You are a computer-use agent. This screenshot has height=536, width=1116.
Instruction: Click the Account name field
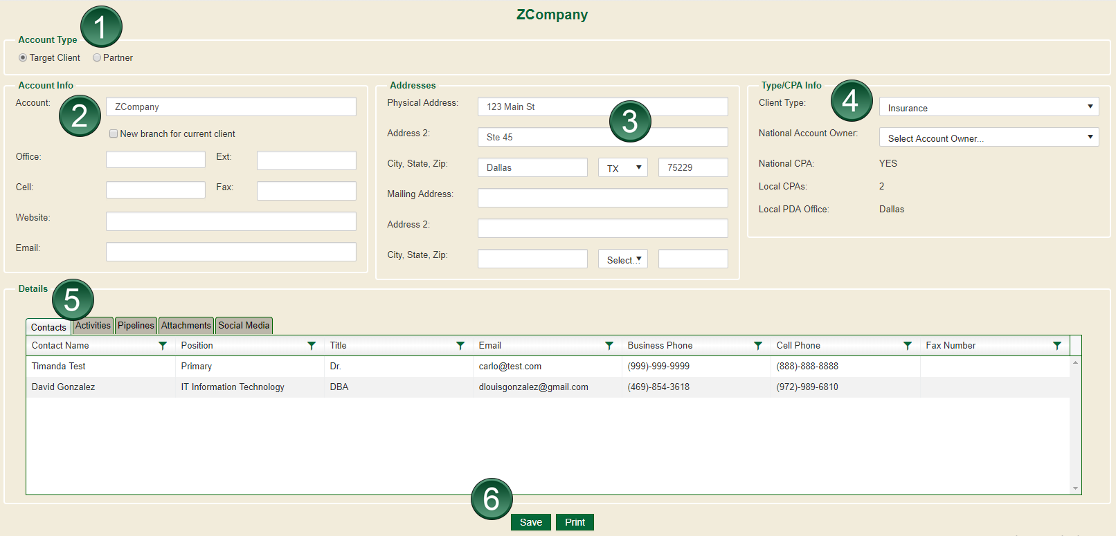pyautogui.click(x=231, y=107)
